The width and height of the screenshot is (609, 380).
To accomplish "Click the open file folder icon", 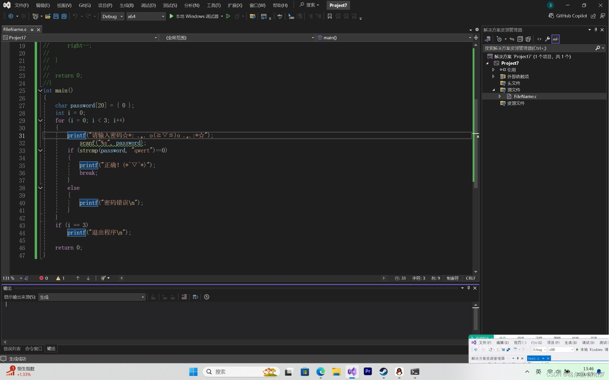I will tap(48, 16).
